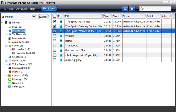The width and height of the screenshot is (176, 112).
Task: Uncheck The Spirit: Women of the Spirit
Action: 55,31
